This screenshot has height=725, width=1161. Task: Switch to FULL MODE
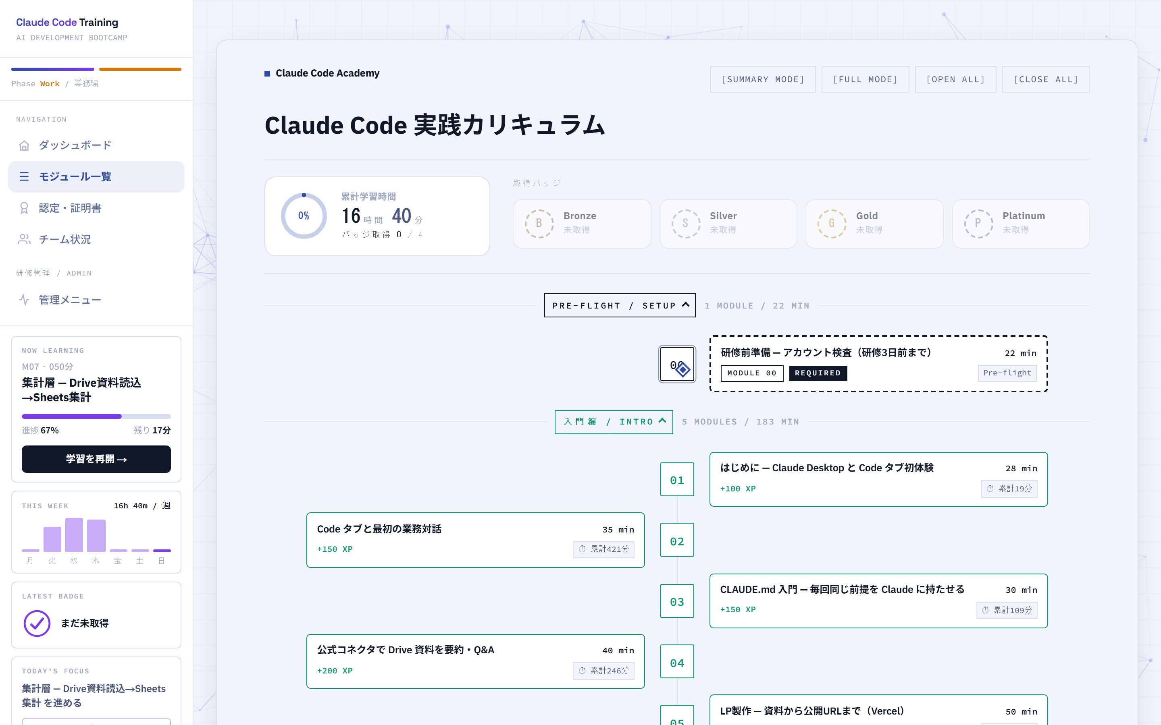865,80
